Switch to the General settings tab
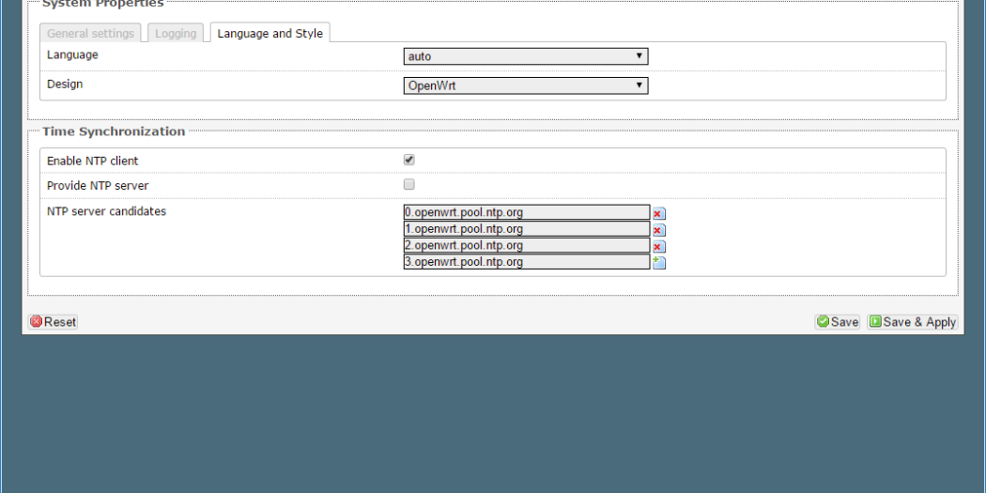 click(x=91, y=34)
